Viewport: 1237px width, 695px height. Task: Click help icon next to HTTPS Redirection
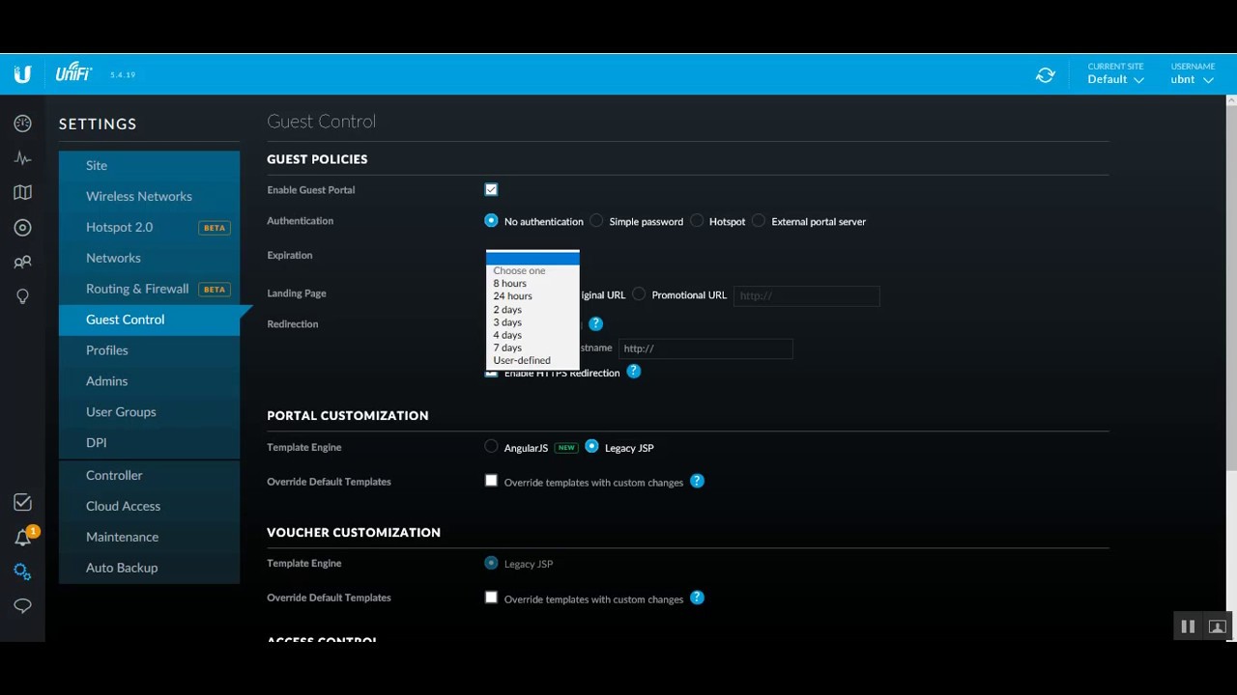(634, 372)
